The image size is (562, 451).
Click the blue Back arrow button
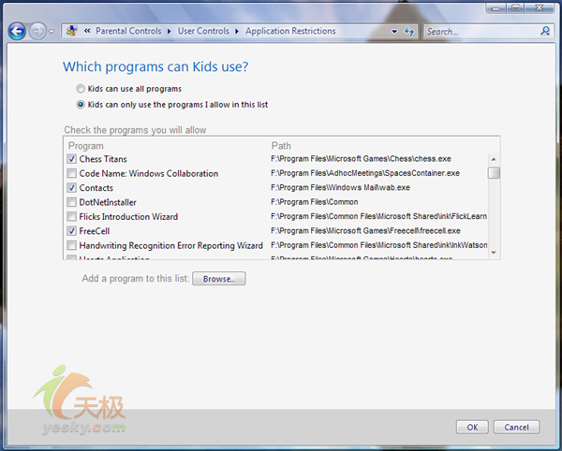pos(17,32)
